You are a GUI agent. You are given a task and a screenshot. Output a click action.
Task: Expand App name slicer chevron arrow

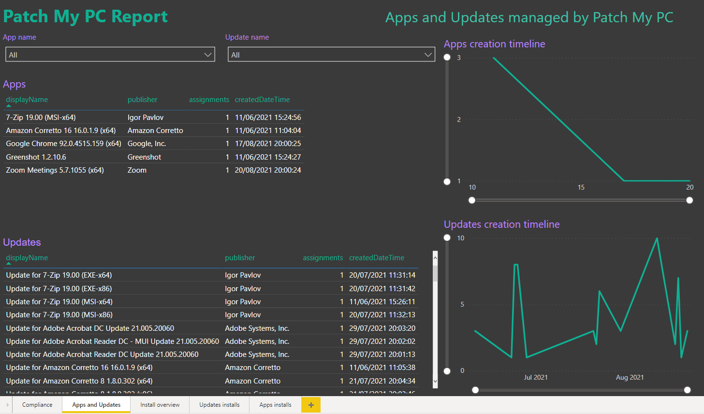(208, 55)
